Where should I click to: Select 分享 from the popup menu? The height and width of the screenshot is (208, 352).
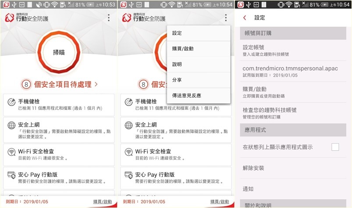pyautogui.click(x=199, y=80)
